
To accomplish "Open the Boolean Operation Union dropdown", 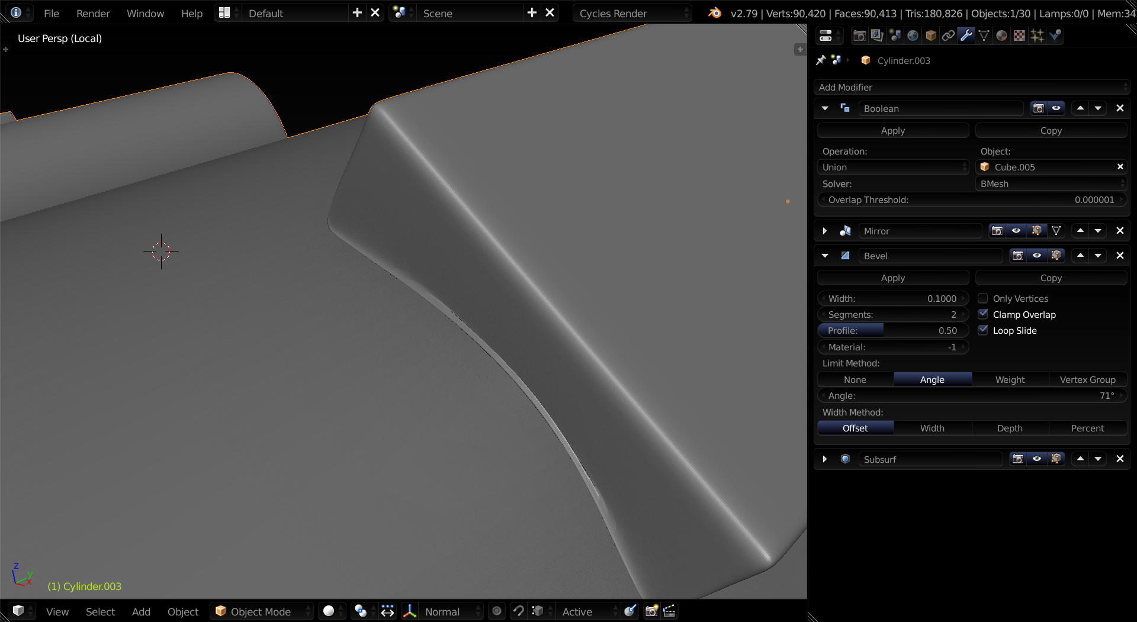I will [x=893, y=167].
